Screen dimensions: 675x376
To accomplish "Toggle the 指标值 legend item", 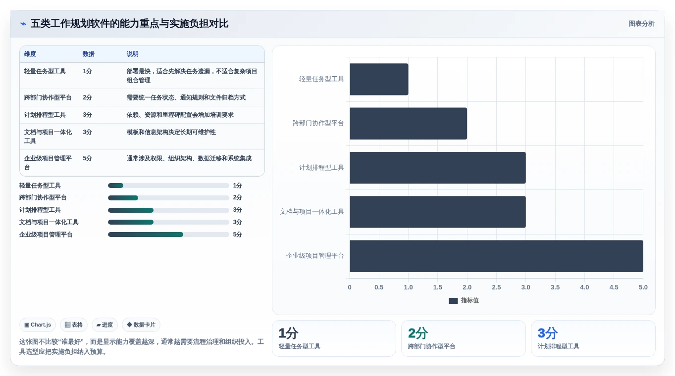I will 464,300.
